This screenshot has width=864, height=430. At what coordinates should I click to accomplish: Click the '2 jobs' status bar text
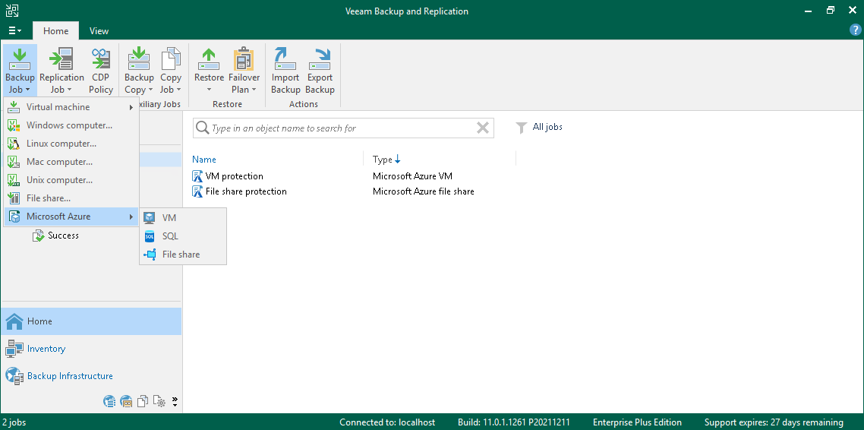click(x=14, y=422)
